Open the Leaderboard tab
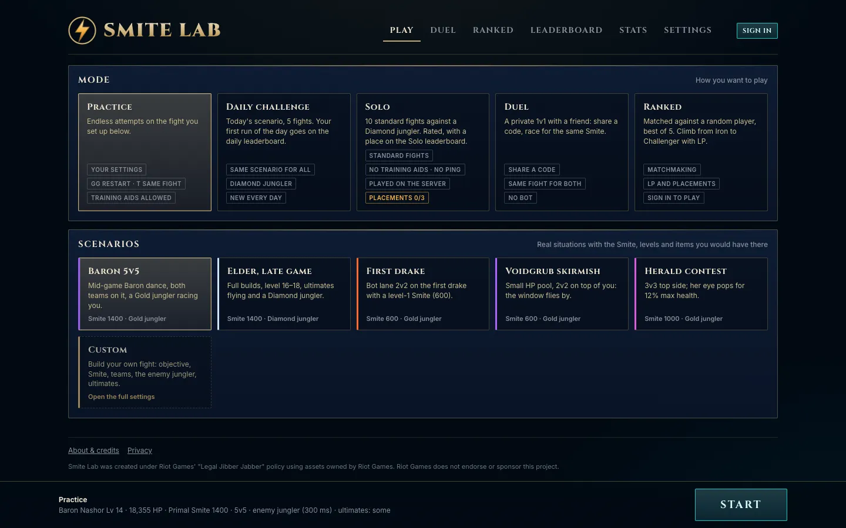846x528 pixels. point(566,30)
